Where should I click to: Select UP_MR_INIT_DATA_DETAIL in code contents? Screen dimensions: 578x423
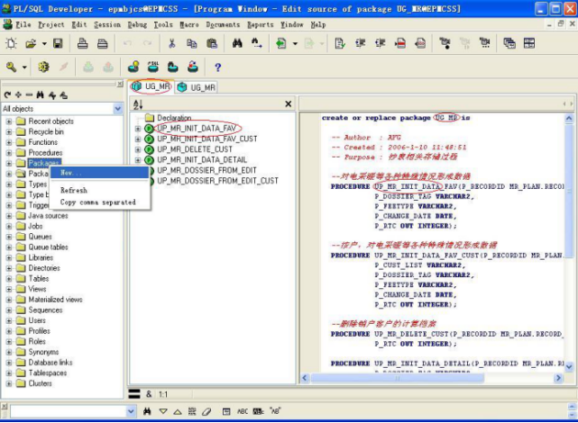coord(202,160)
